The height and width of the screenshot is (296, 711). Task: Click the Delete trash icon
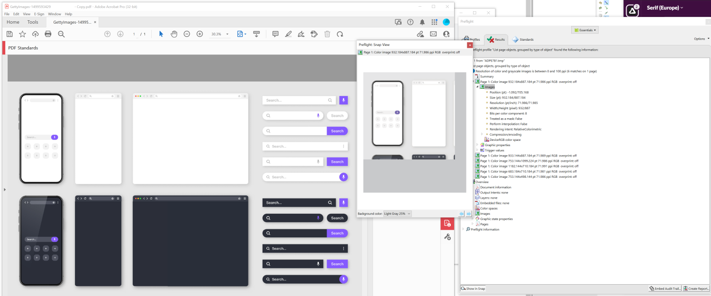(x=327, y=34)
